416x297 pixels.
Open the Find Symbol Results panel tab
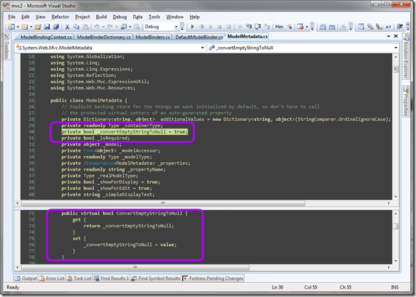pyautogui.click(x=156, y=278)
